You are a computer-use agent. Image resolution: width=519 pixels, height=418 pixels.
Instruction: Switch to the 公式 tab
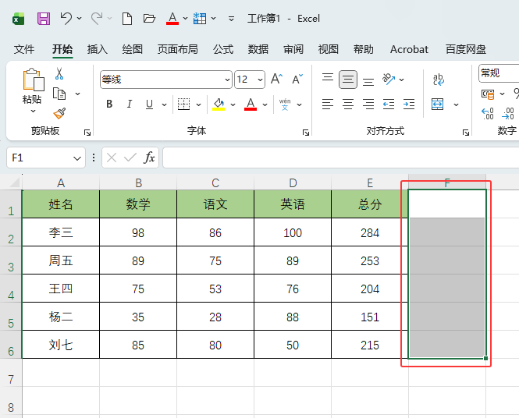[223, 49]
